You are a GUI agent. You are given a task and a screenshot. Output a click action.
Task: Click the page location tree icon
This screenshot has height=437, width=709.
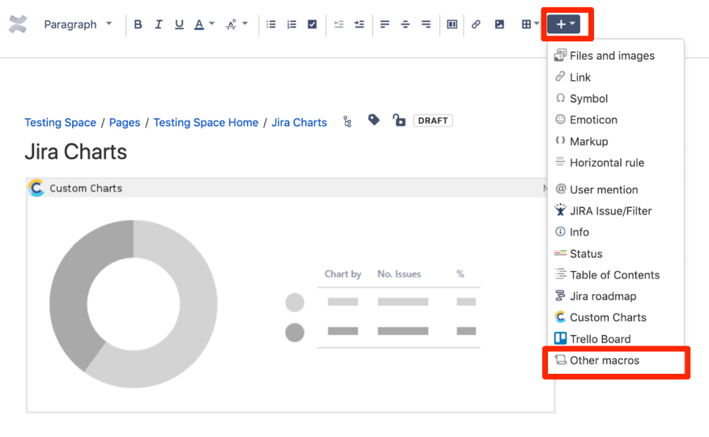coord(347,121)
